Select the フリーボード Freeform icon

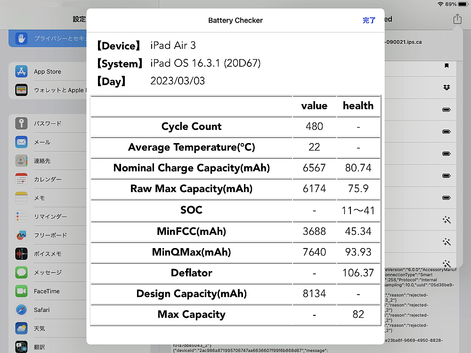tap(21, 235)
